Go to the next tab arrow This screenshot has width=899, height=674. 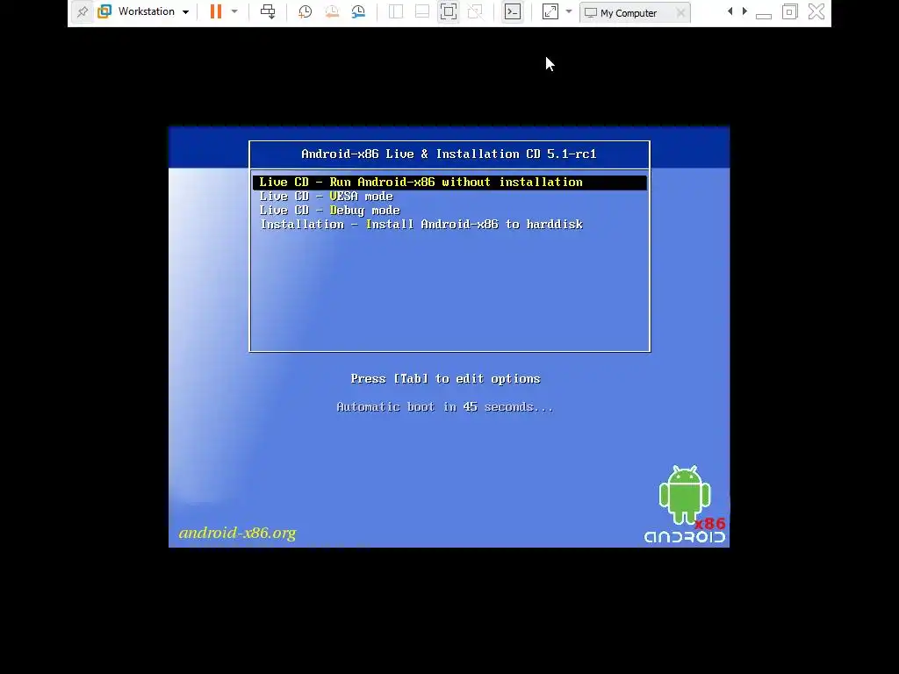pyautogui.click(x=744, y=11)
